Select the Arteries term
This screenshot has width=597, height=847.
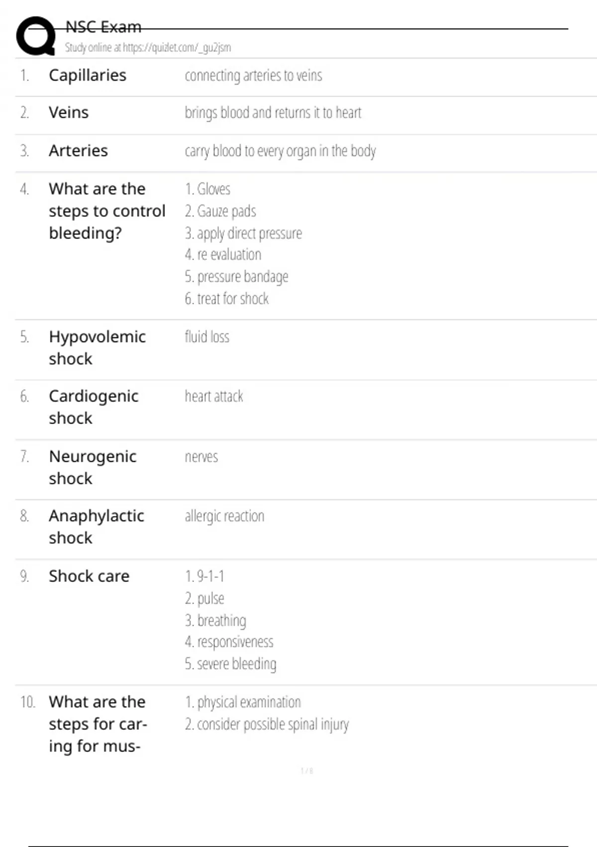pyautogui.click(x=78, y=150)
